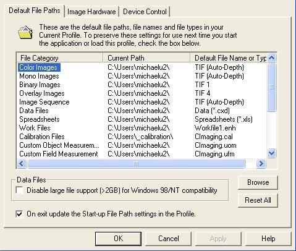Click the list's scroll up arrow

(x=272, y=58)
